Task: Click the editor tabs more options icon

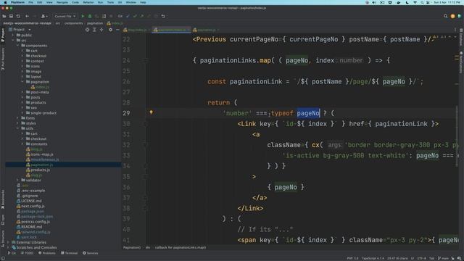Action: tap(455, 30)
